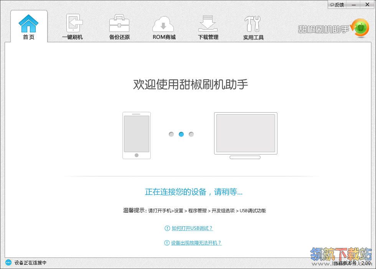
Task: Switch to 备份还原 backup restore tab
Action: [119, 27]
